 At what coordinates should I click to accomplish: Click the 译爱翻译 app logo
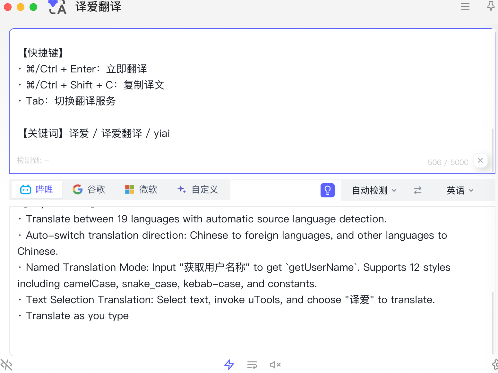tap(58, 7)
